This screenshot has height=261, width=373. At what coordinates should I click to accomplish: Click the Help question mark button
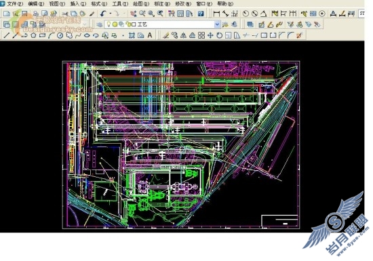[201, 14]
